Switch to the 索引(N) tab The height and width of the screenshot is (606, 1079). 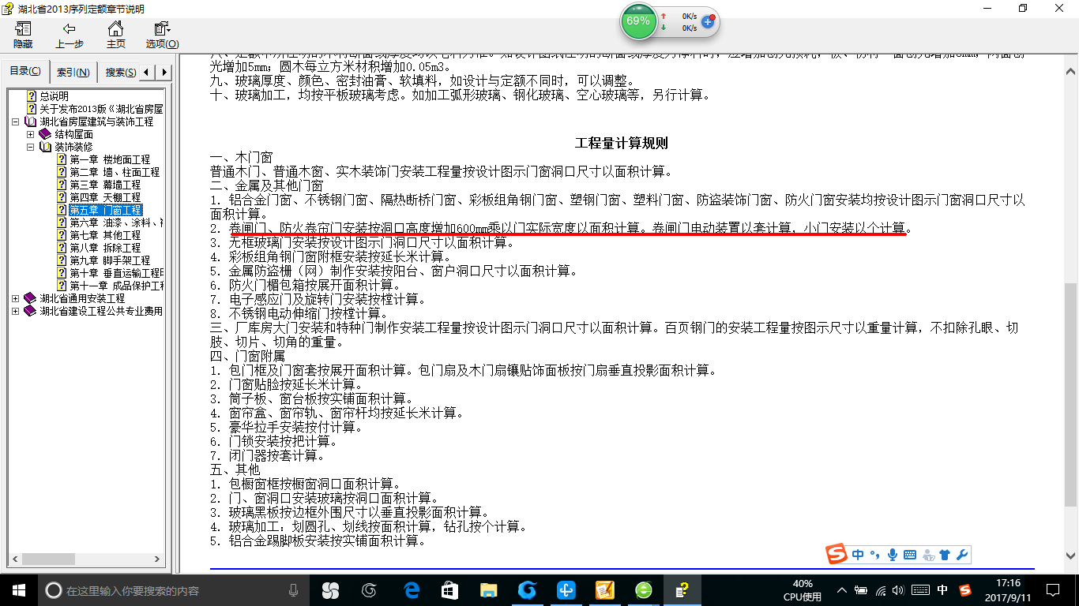pyautogui.click(x=73, y=73)
